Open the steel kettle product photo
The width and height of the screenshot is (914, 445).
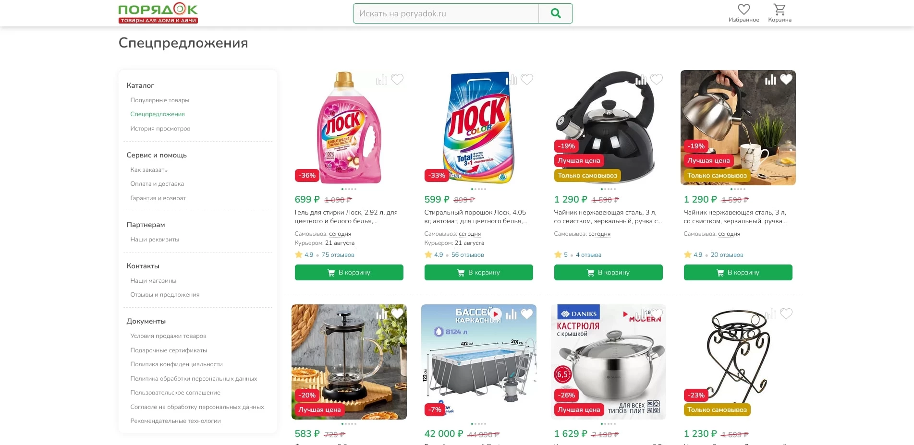(738, 128)
